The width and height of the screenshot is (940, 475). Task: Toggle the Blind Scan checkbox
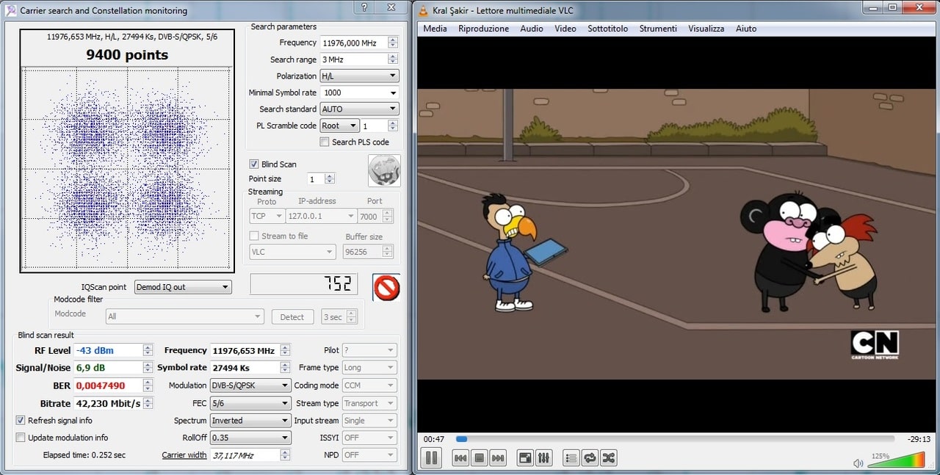(254, 164)
